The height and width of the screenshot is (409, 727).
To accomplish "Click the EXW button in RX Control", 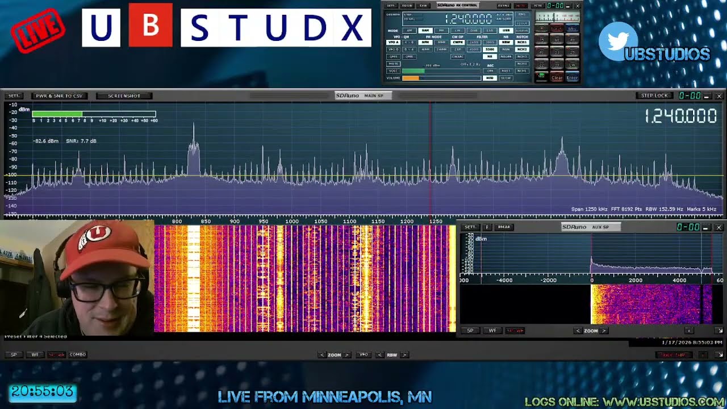I will [423, 6].
